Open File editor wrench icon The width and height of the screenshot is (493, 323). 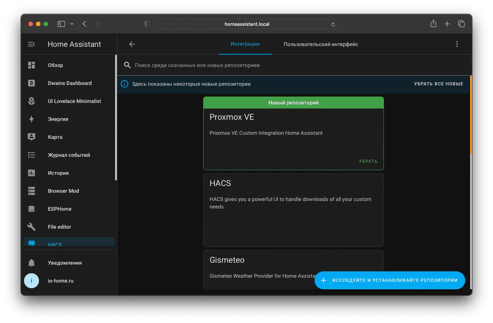31,227
